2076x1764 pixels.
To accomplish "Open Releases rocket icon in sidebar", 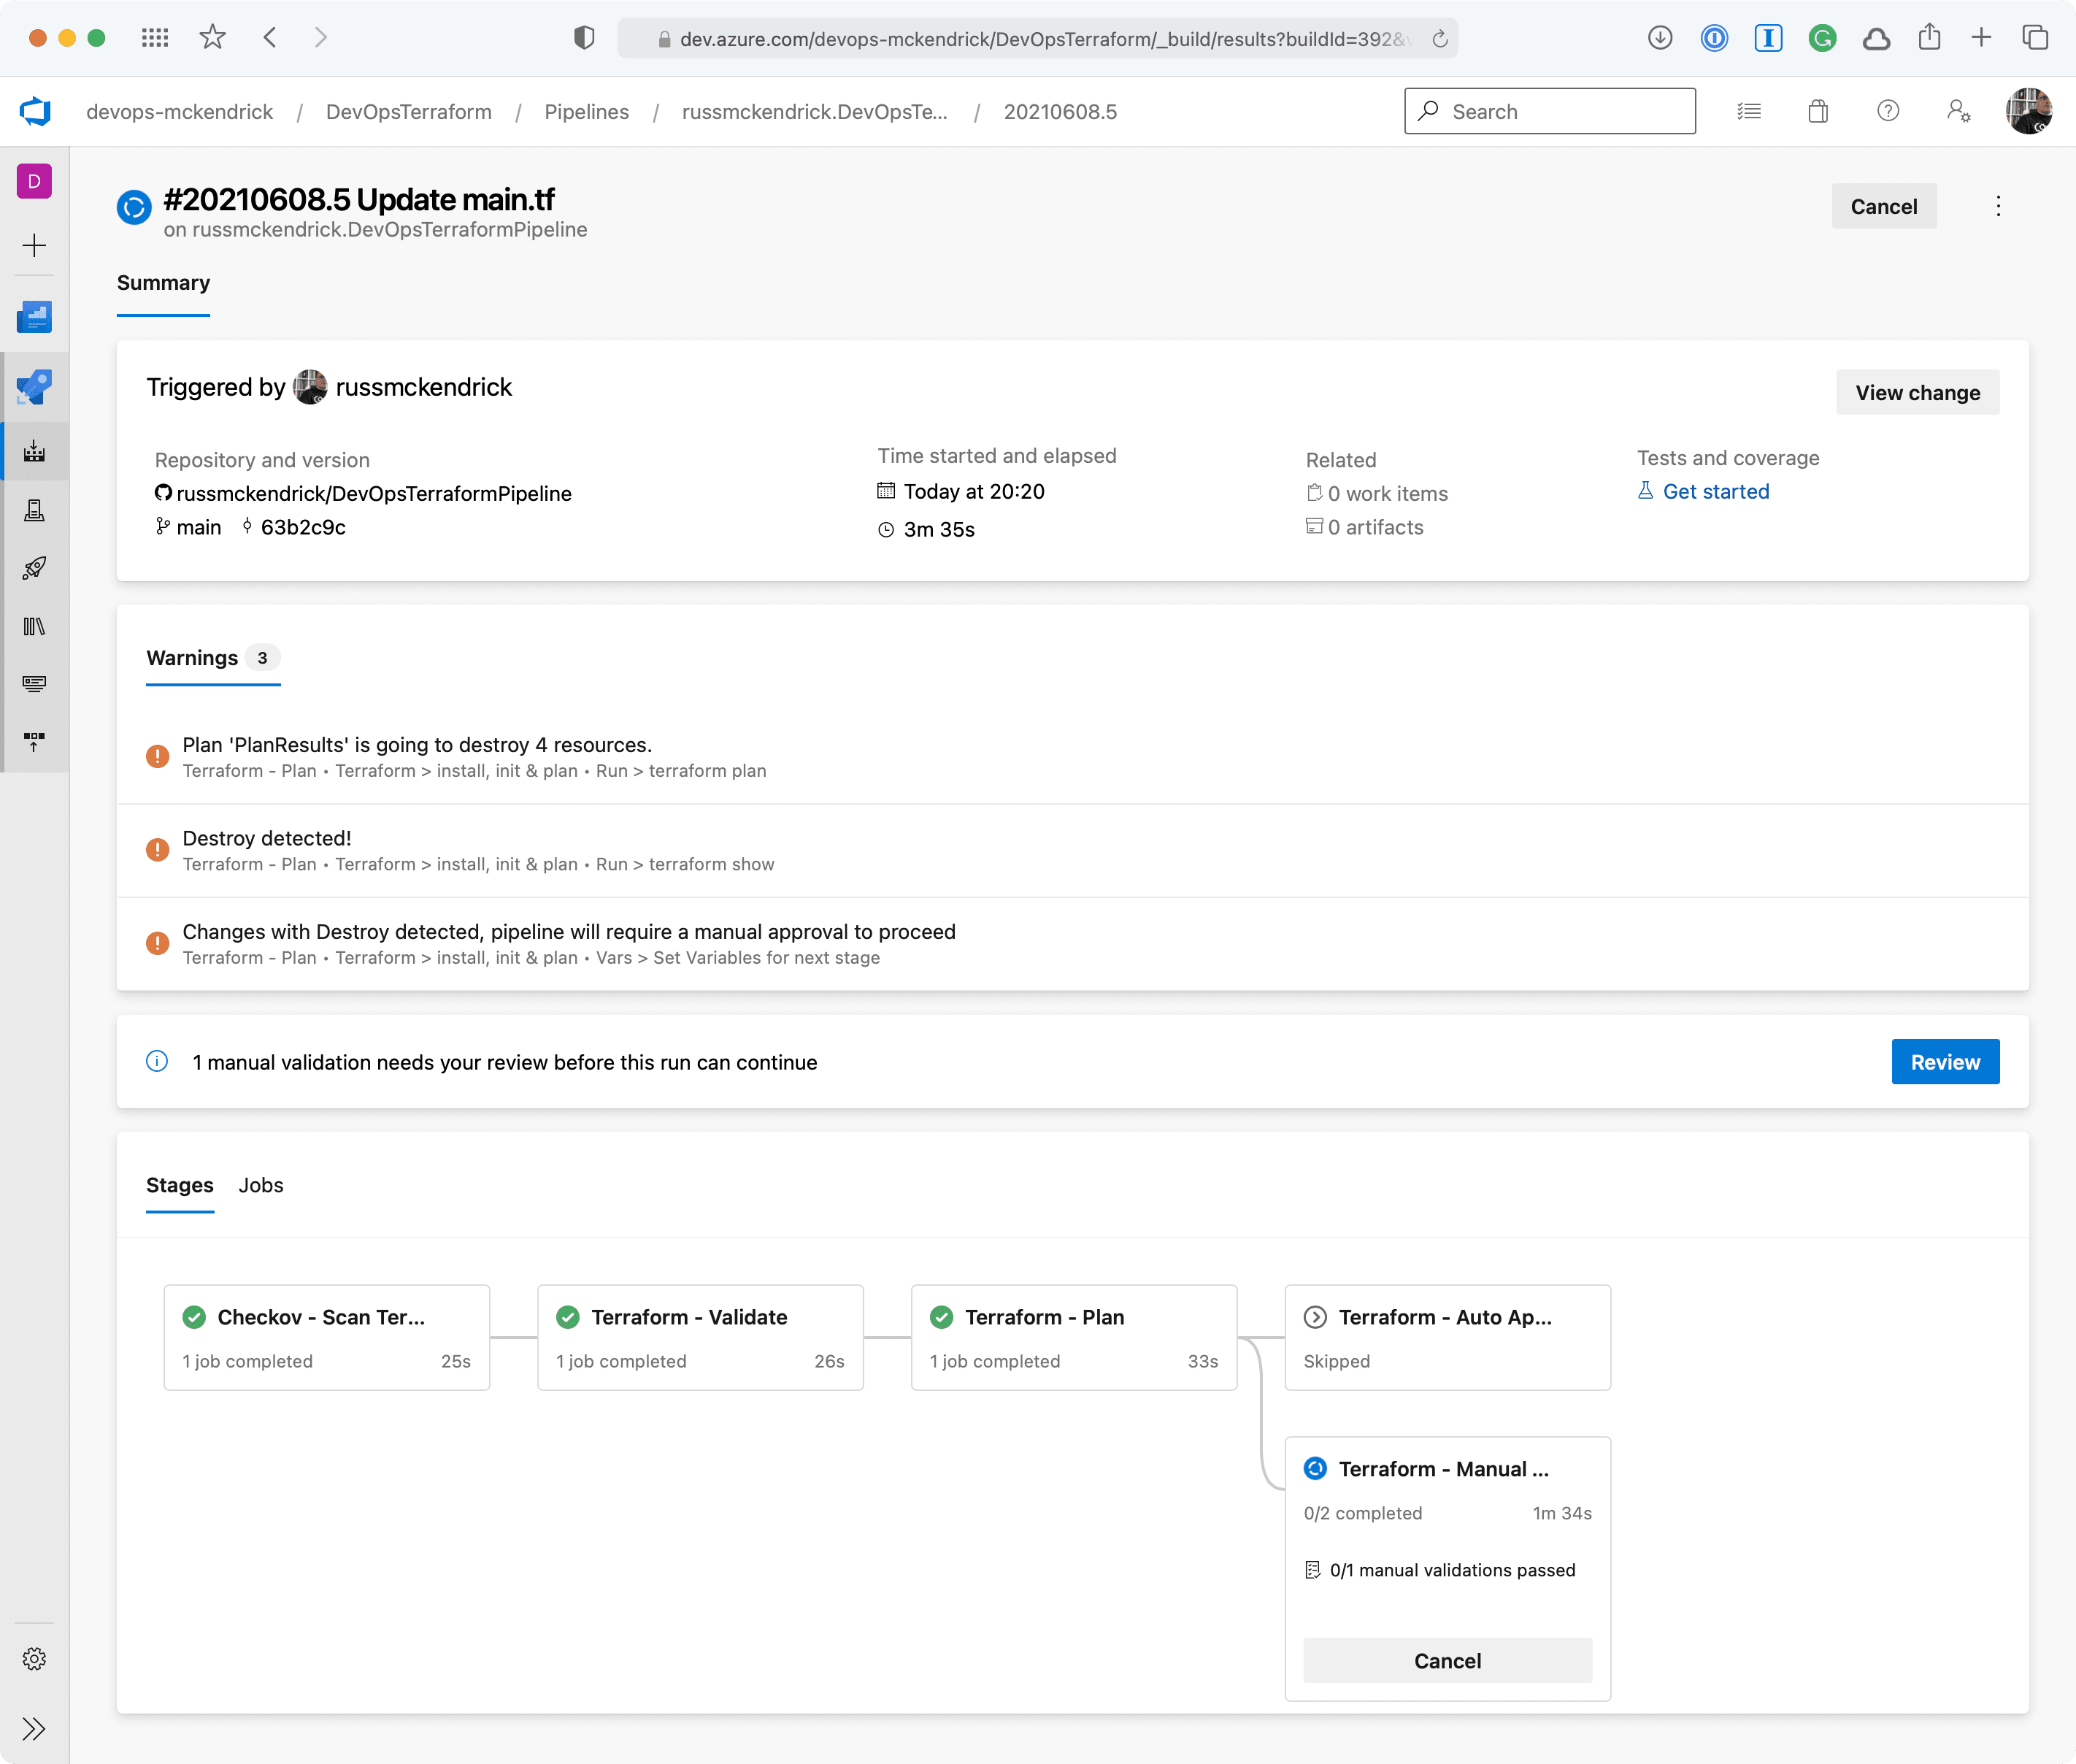I will pyautogui.click(x=34, y=568).
